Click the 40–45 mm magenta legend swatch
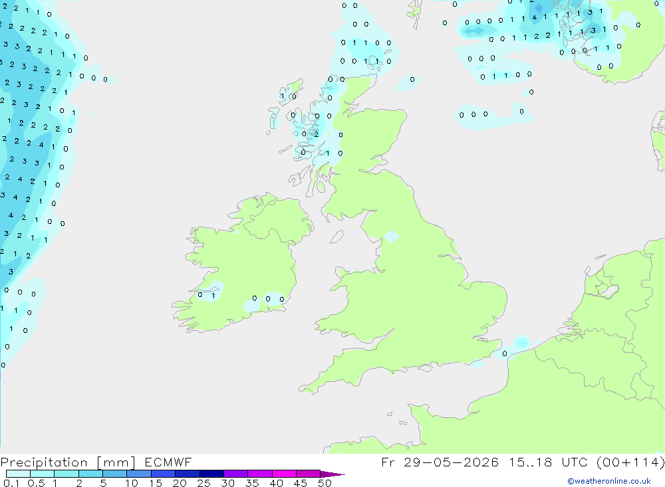665x487 pixels. [284, 474]
